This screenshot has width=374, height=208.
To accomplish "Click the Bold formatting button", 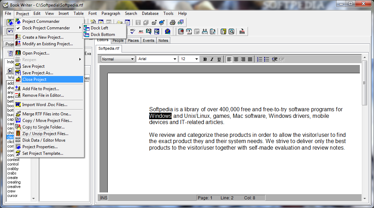I will pos(205,59).
